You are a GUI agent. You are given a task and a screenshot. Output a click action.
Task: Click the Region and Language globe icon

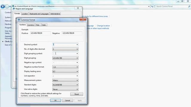[14, 9]
